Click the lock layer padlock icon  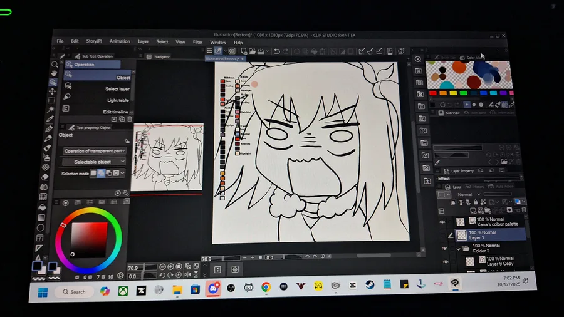pos(476,202)
